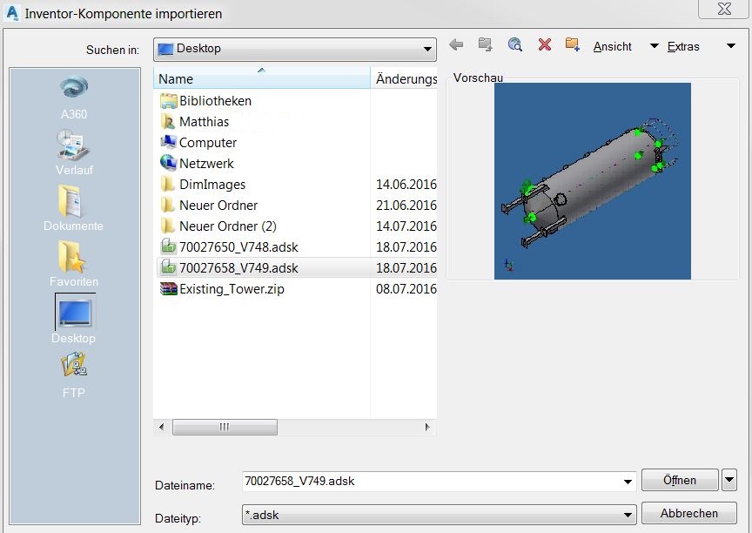Open the Suchen in Desktop dropdown
Viewport: 752px width, 533px height.
click(295, 49)
